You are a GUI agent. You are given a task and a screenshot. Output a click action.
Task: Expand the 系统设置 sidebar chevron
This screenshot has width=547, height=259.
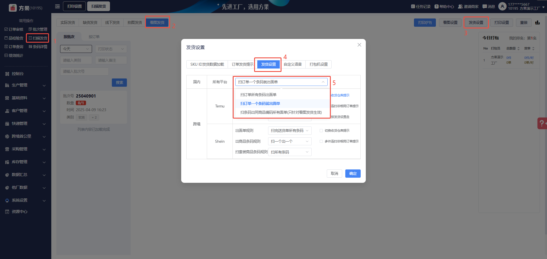44,200
